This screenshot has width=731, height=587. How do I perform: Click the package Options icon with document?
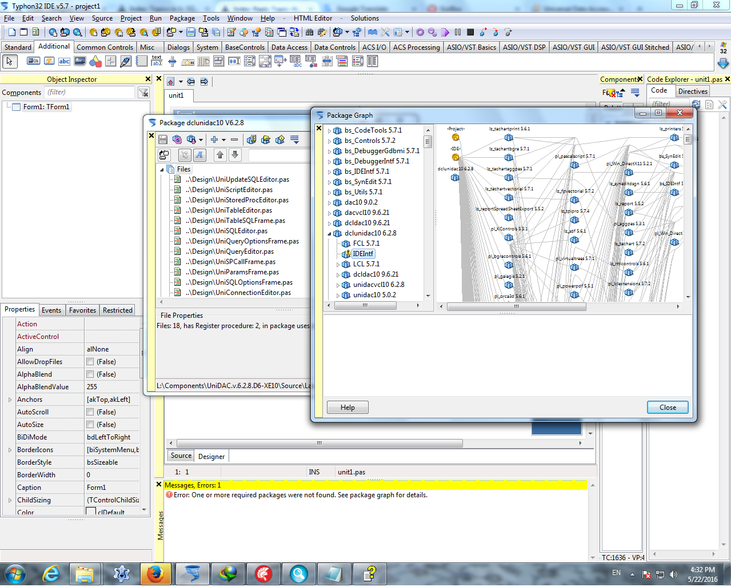tap(251, 139)
